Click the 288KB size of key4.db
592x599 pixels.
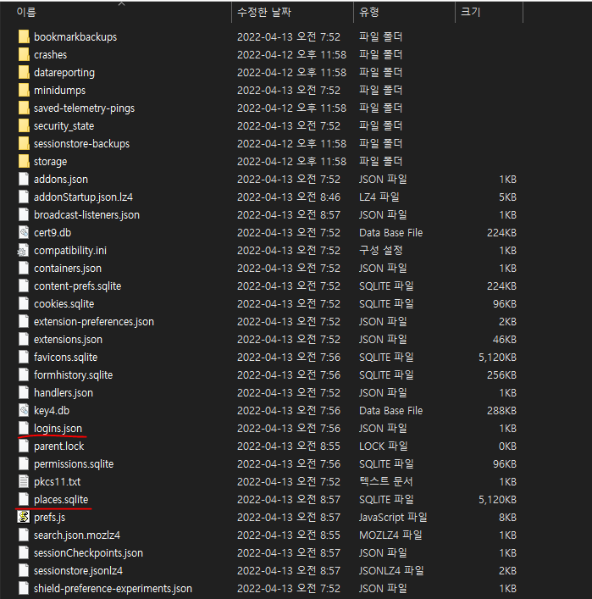click(501, 411)
